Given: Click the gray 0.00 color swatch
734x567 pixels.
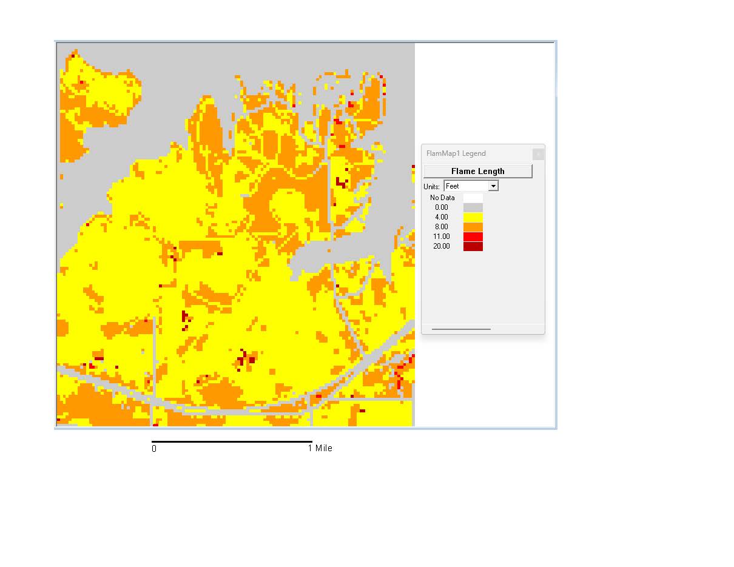Looking at the screenshot, I should point(473,207).
